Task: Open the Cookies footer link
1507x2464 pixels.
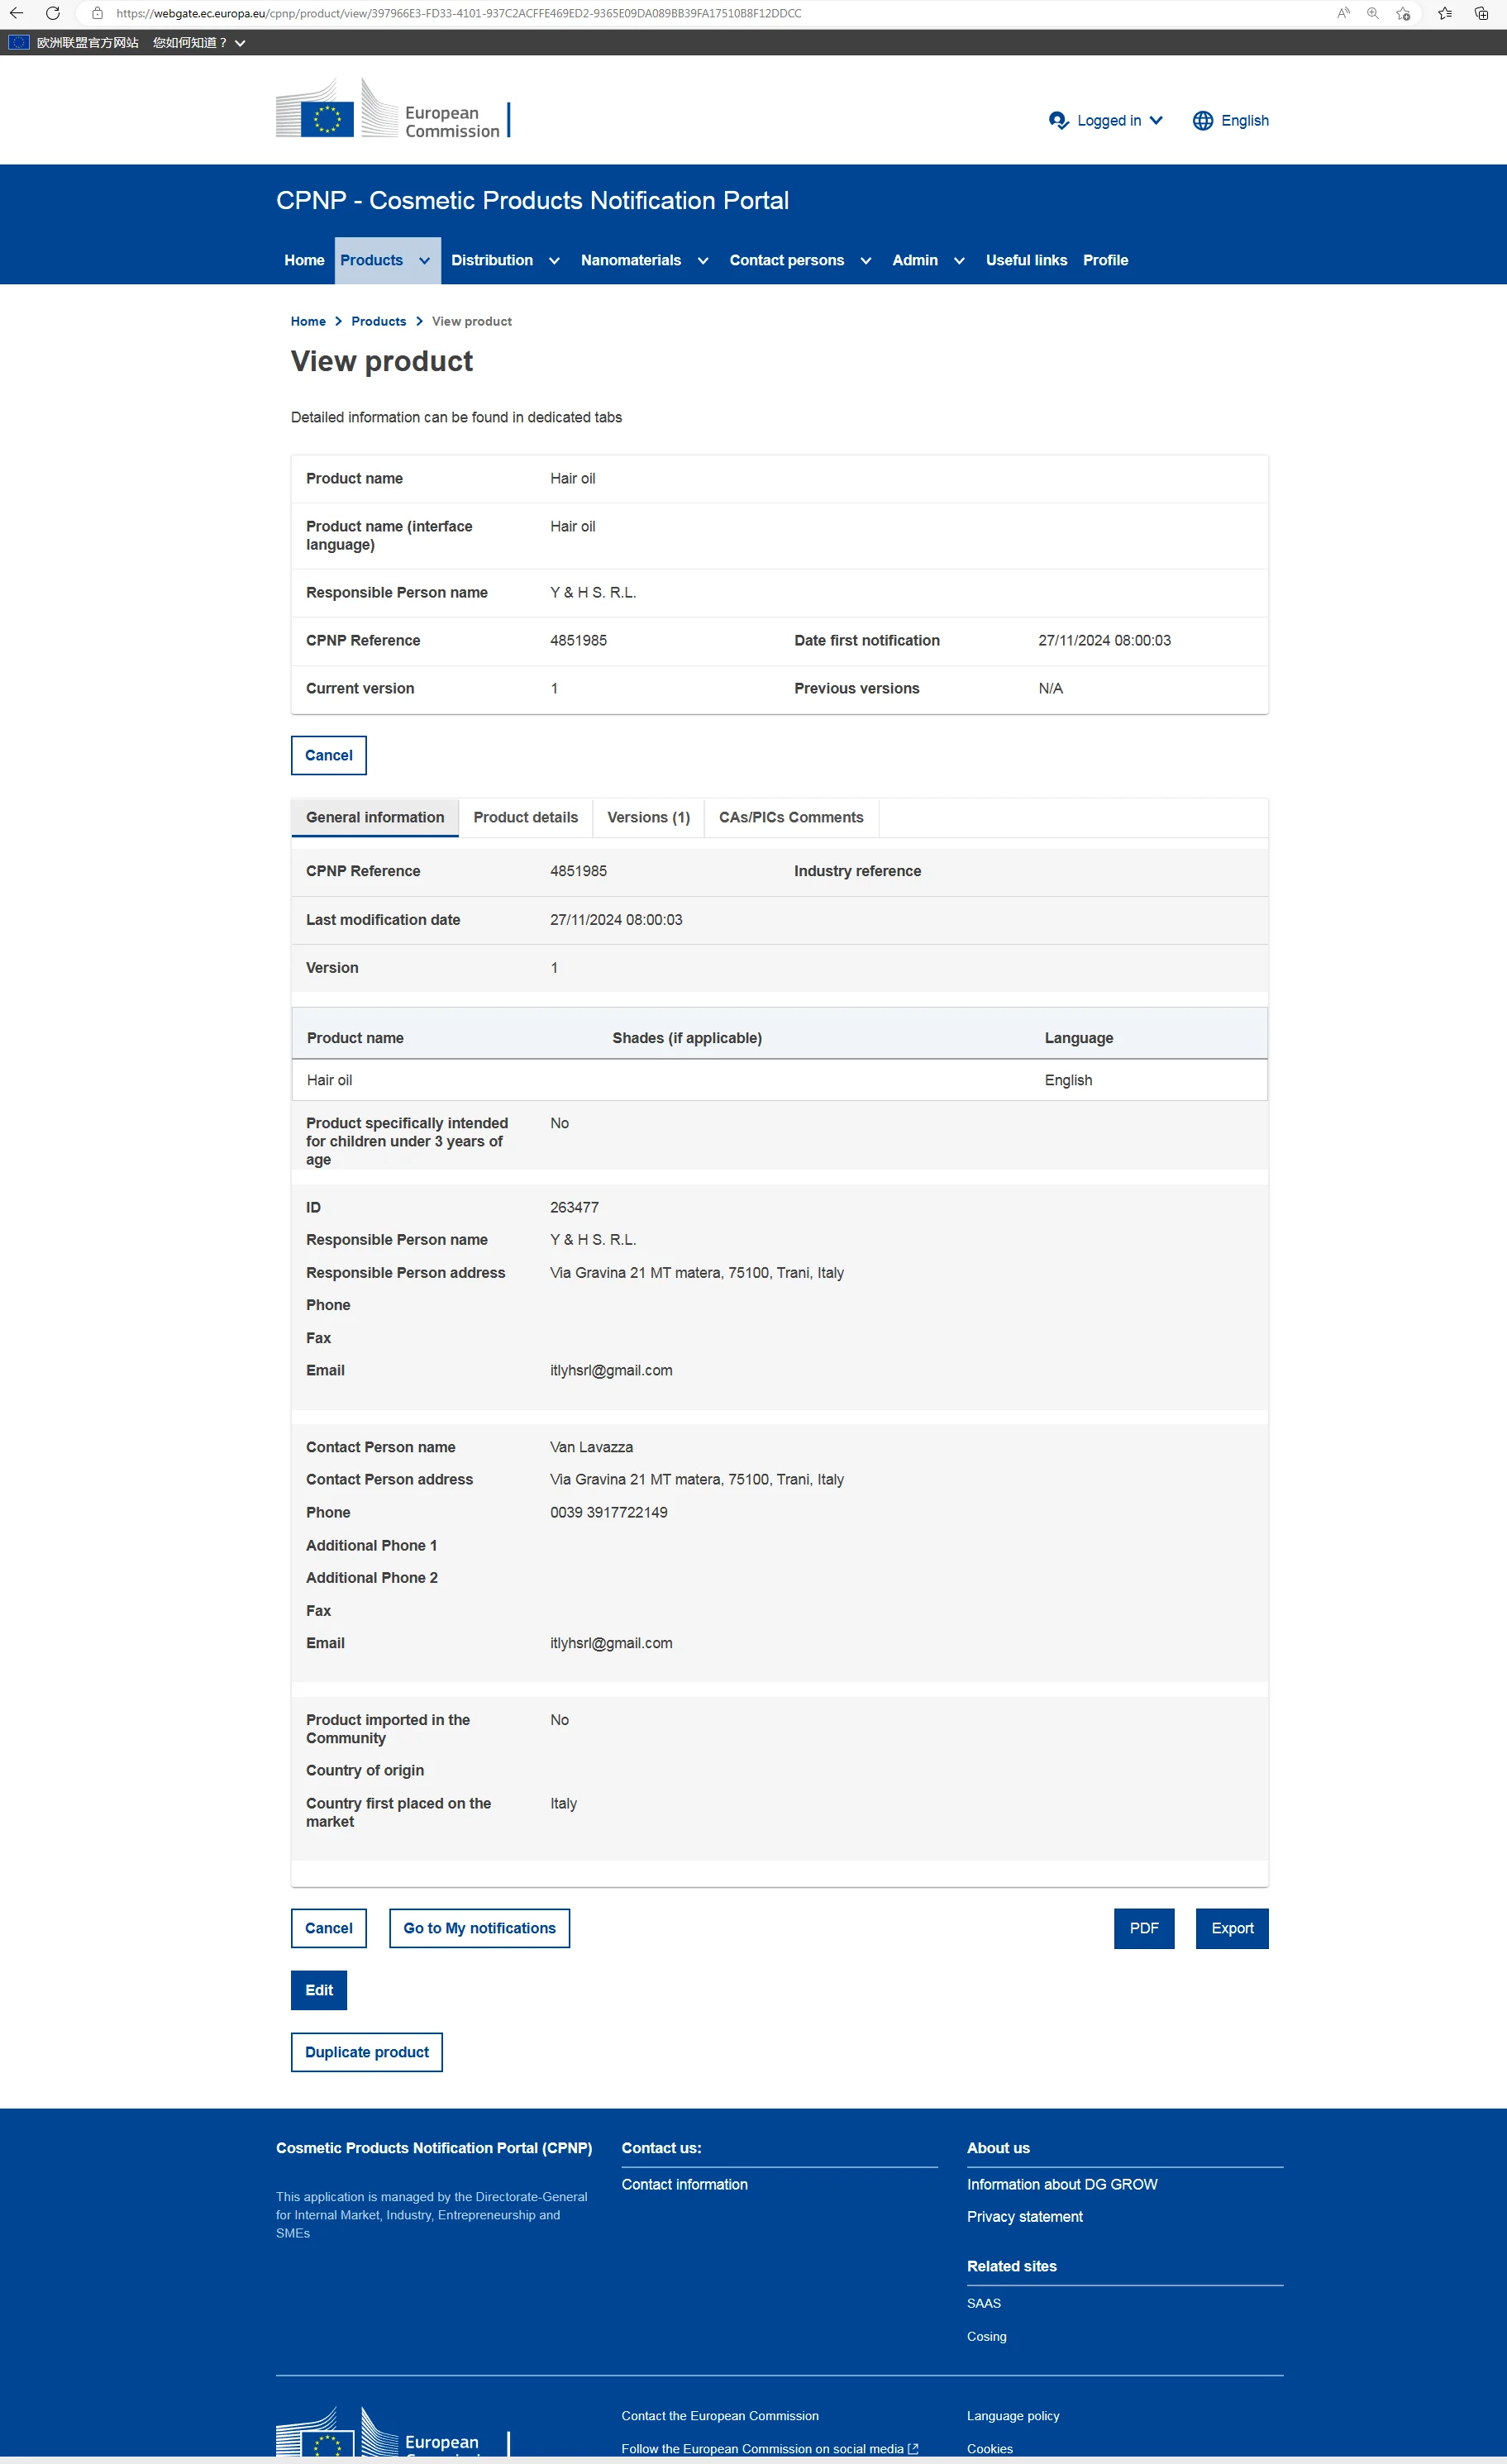Action: tap(990, 2448)
